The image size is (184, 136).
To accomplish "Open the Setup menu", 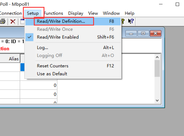I will click(x=33, y=13).
